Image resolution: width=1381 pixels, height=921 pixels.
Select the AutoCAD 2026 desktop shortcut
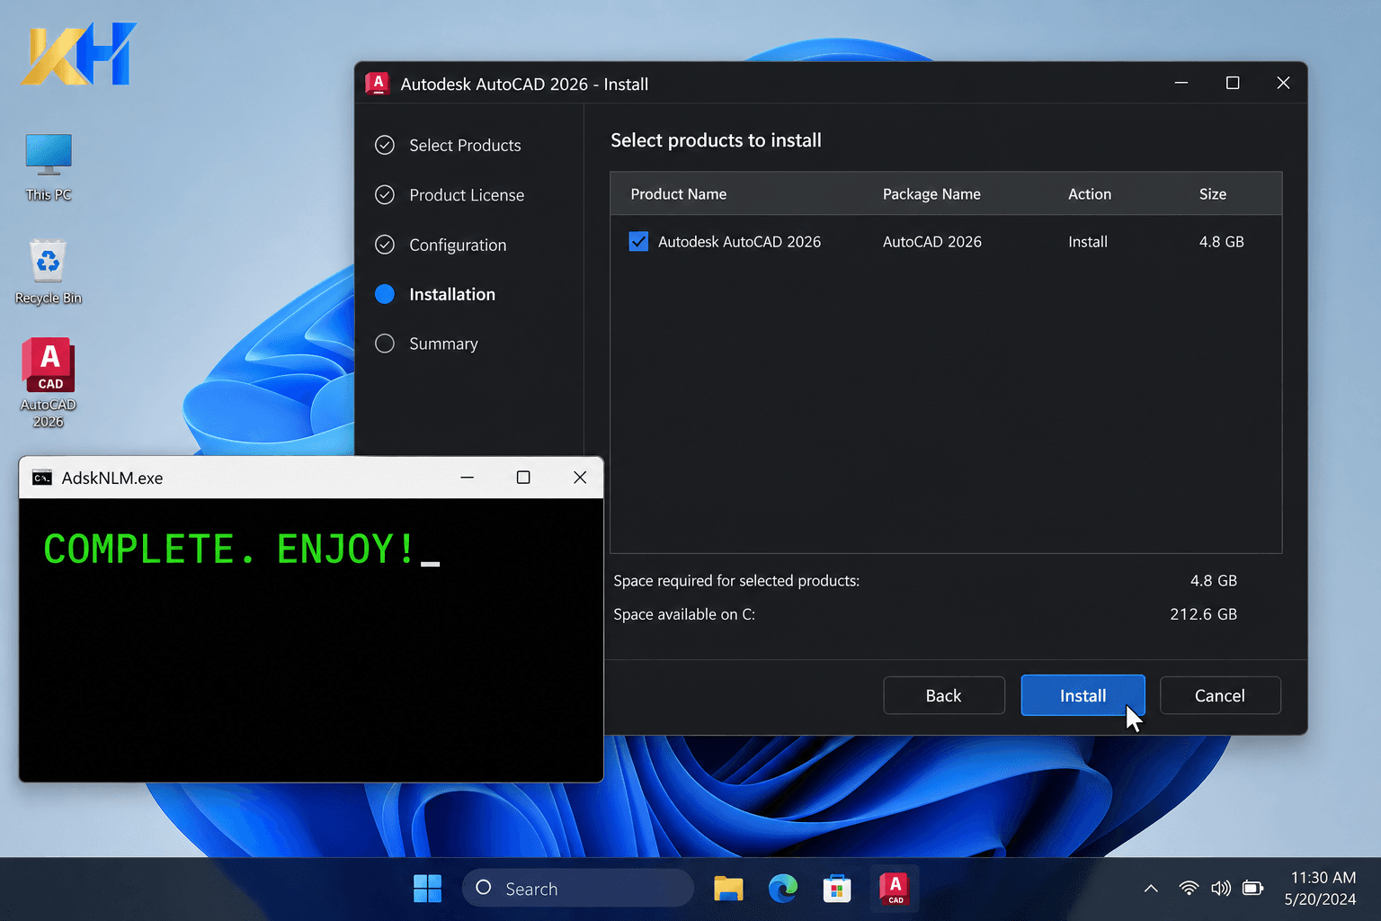(x=49, y=383)
